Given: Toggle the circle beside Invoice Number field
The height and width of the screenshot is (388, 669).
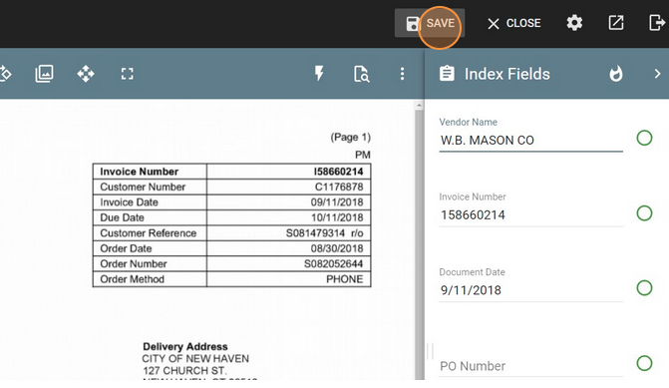Looking at the screenshot, I should point(644,213).
